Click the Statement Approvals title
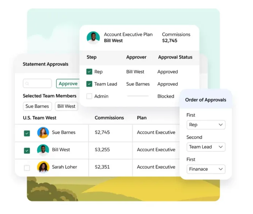Screen dimensions: 253x214 coord(46,64)
